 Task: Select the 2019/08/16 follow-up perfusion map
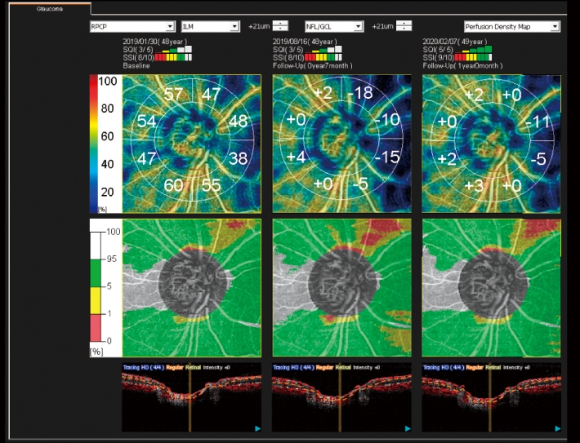coord(342,143)
